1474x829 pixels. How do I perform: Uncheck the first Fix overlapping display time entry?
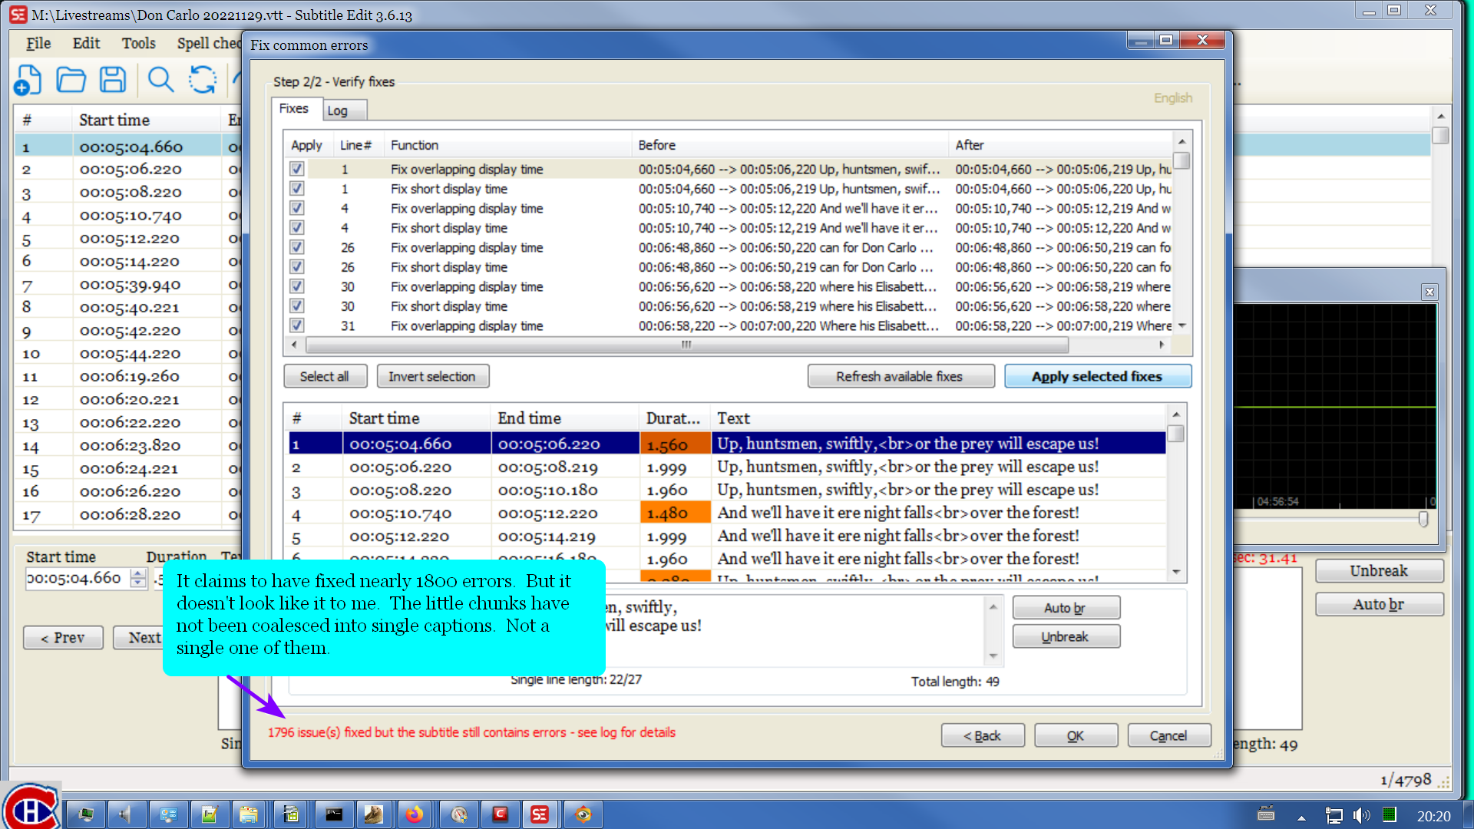pos(296,168)
